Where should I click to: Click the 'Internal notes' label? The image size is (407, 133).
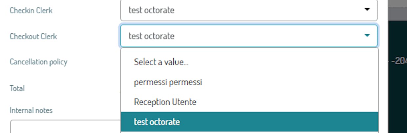[31, 110]
